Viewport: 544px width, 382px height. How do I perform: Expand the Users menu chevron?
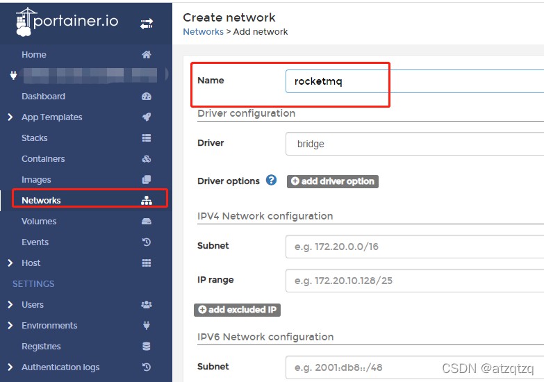[x=10, y=305]
